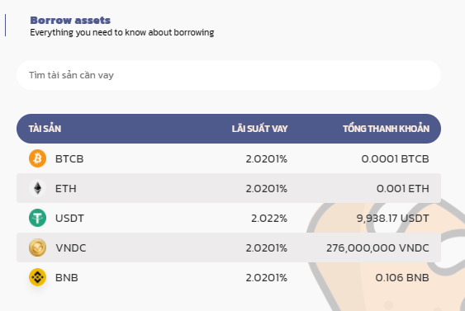Select the USDT asset name

(x=69, y=219)
